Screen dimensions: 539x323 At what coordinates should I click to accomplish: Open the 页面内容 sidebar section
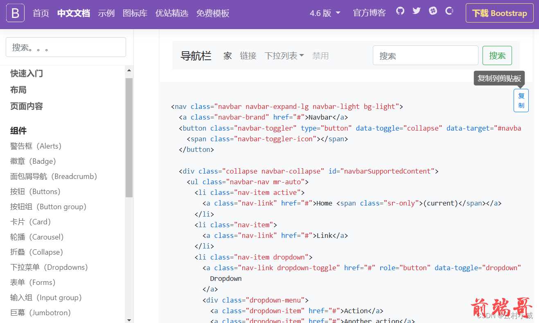(x=27, y=106)
